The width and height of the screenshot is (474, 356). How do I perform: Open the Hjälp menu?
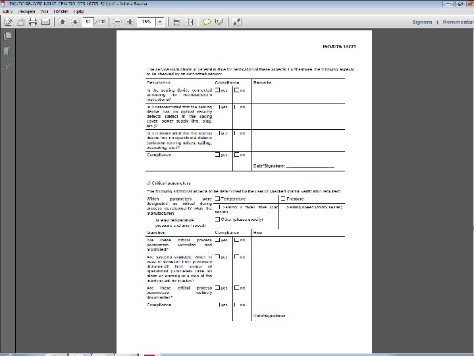tap(78, 11)
